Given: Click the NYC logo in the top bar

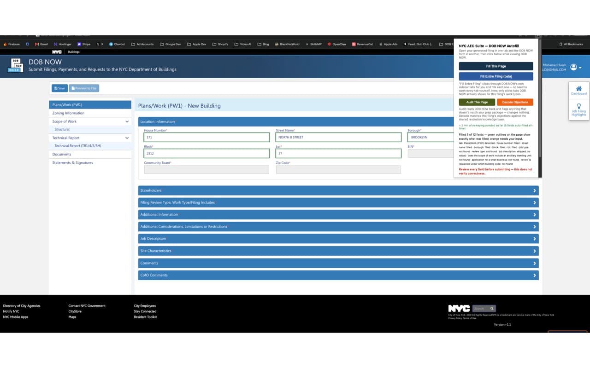Looking at the screenshot, I should [x=57, y=52].
